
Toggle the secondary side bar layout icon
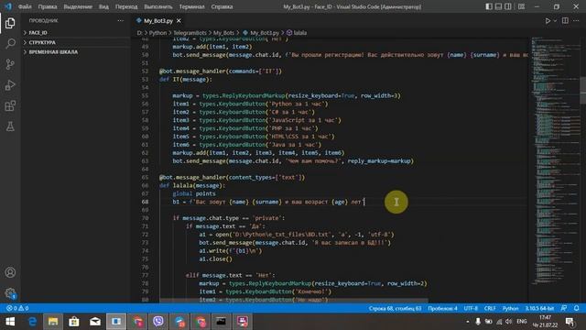(x=508, y=6)
